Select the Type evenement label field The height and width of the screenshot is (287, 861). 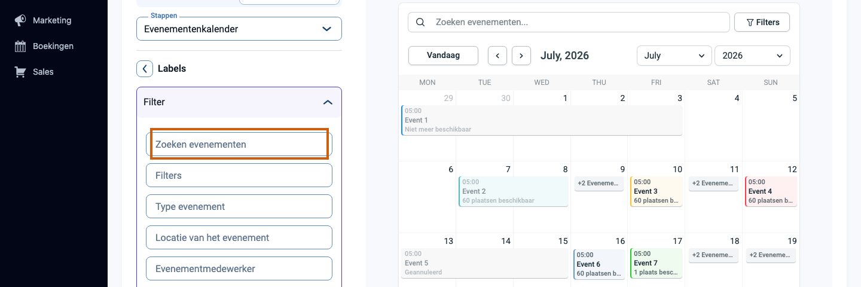(239, 206)
